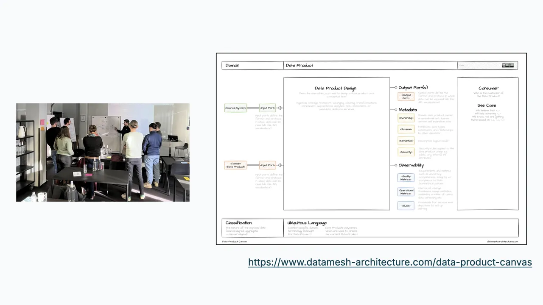Screen dimensions: 543x305
Task: Click the Security metadata box
Action: click(x=406, y=152)
